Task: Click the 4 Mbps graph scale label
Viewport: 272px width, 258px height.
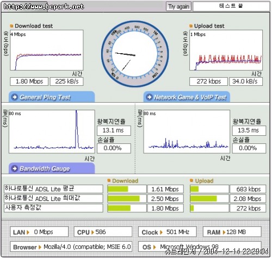Action: [x=18, y=34]
